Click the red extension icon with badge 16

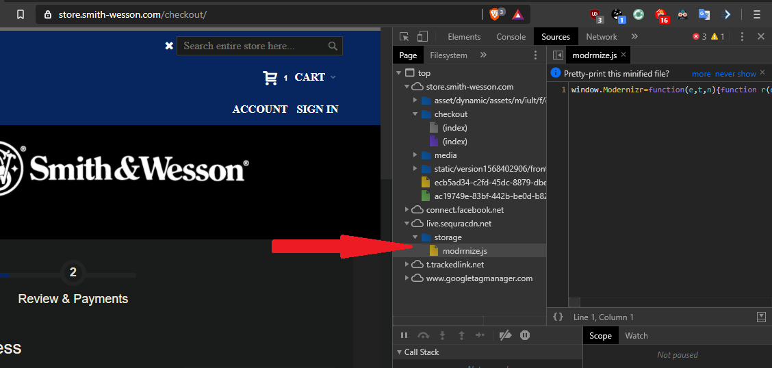pyautogui.click(x=662, y=16)
